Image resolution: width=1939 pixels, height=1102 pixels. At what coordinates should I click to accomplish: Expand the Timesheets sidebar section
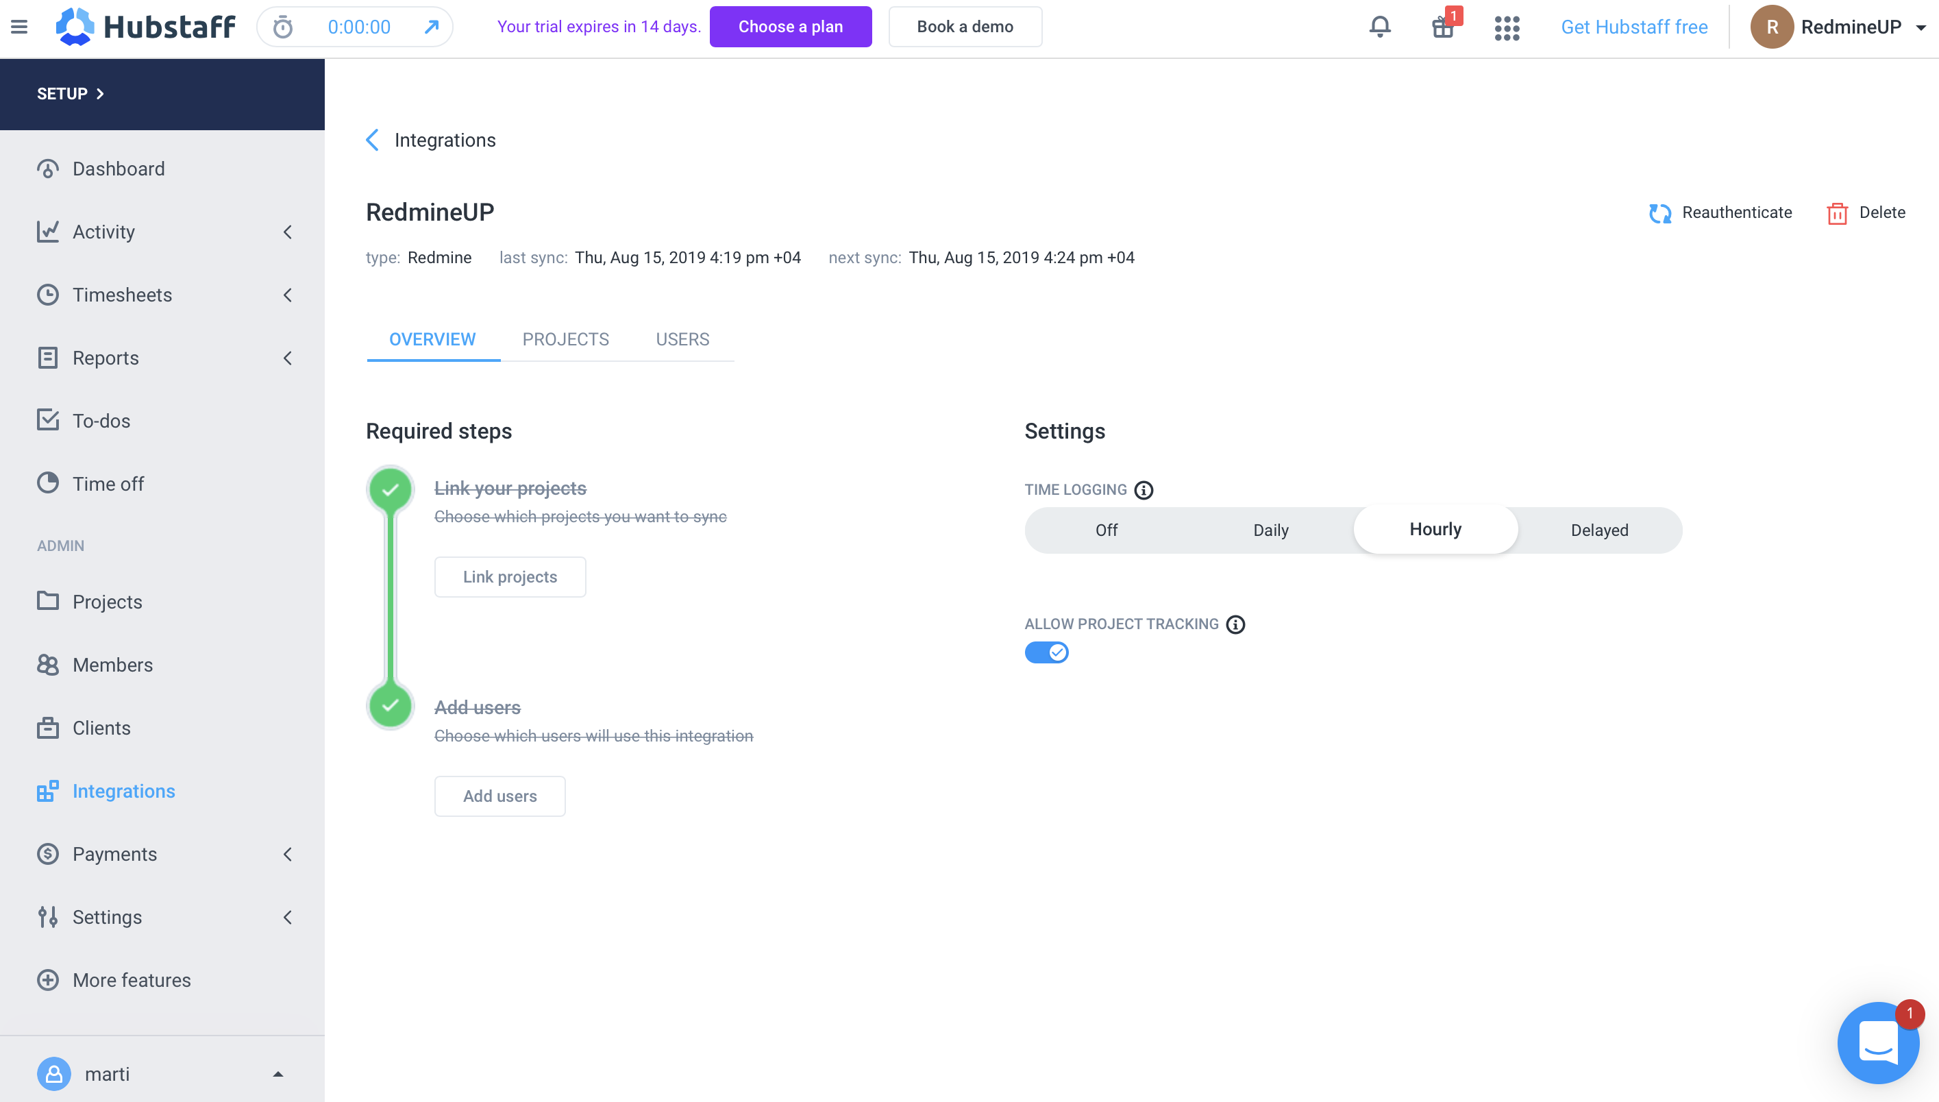coord(288,295)
